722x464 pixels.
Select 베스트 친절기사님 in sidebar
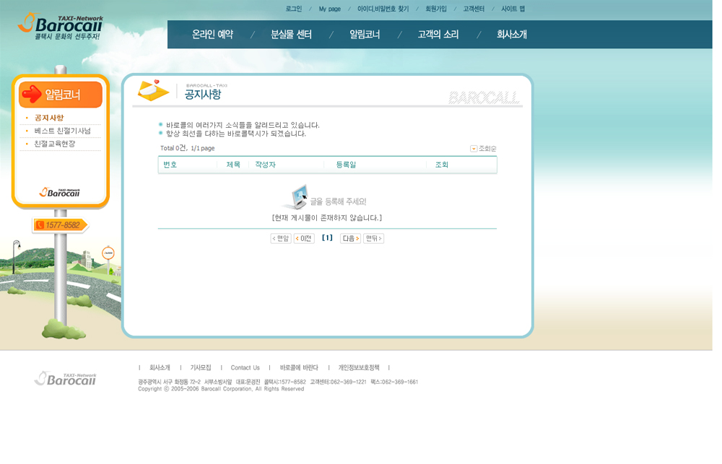62,131
